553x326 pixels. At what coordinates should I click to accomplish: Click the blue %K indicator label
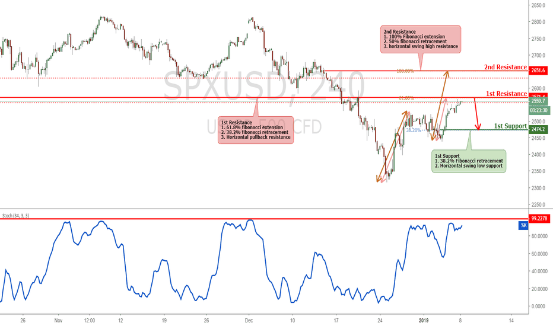click(x=523, y=225)
